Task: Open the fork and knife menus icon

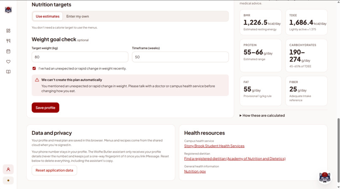Action: (8, 41)
